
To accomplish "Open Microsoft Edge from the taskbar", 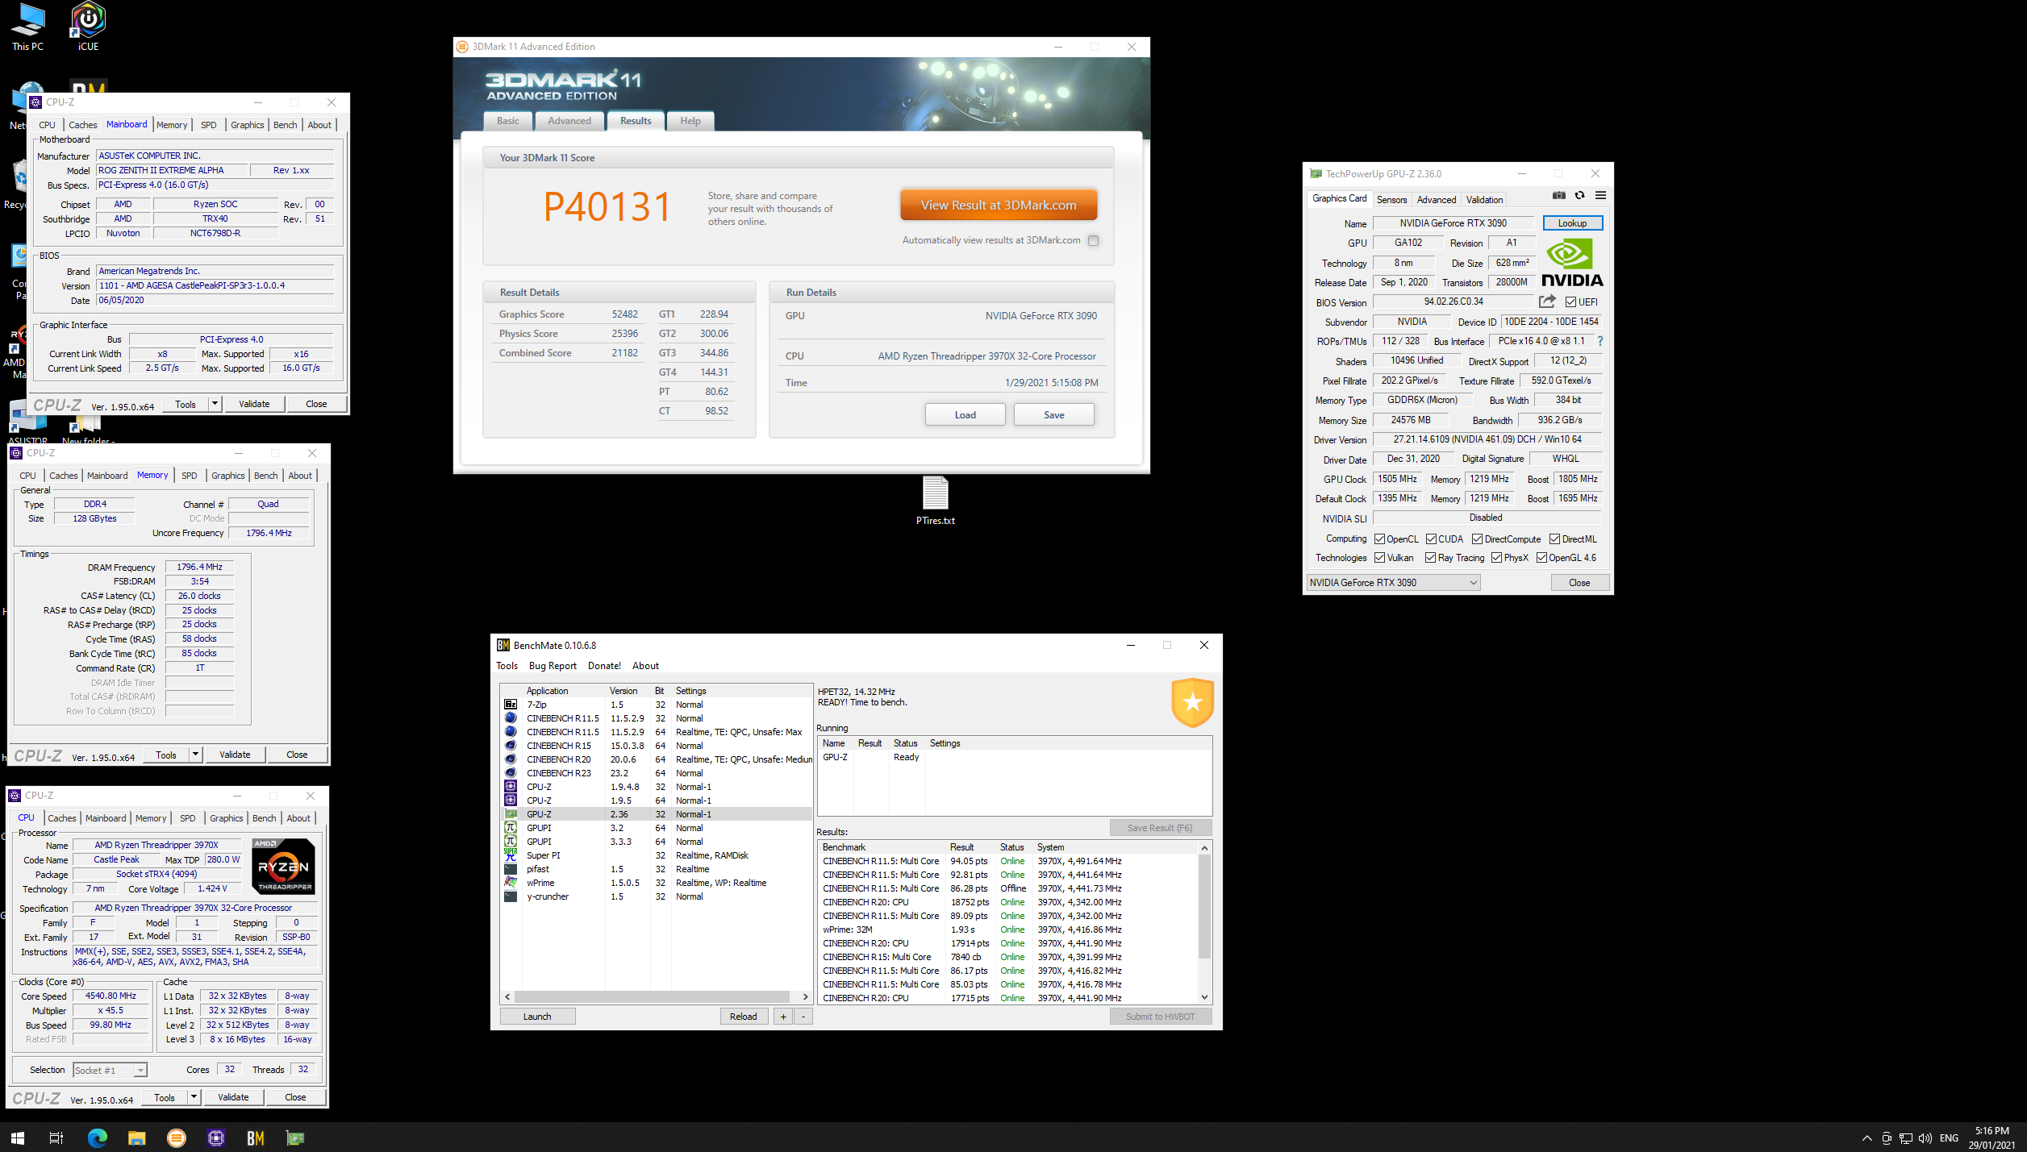I will click(x=97, y=1137).
